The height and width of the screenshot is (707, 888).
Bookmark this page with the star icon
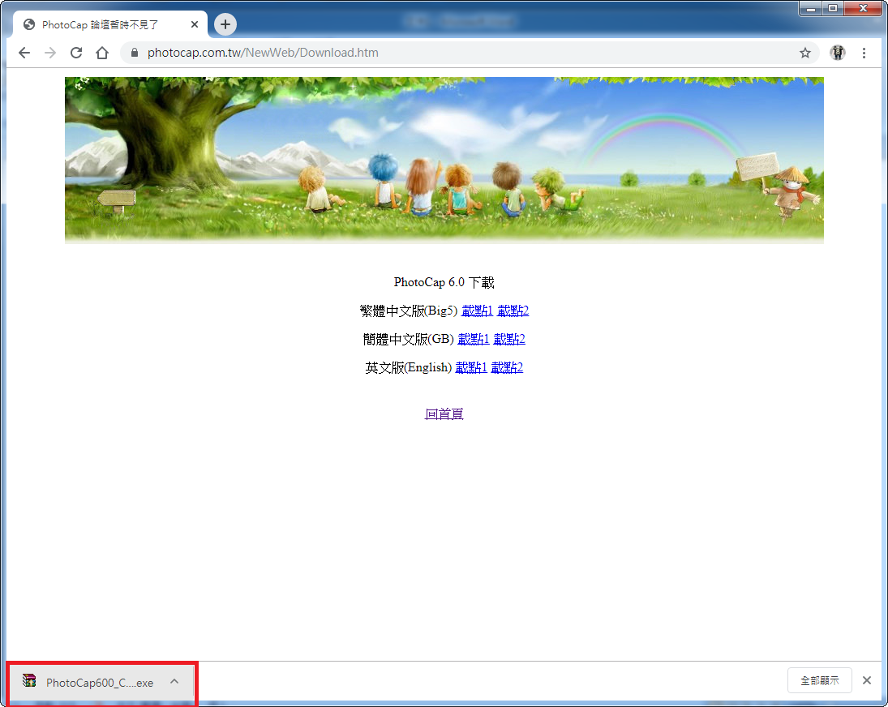(x=804, y=53)
